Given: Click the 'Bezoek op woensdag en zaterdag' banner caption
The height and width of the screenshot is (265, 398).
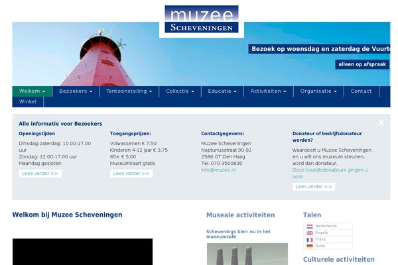Looking at the screenshot, I should point(319,49).
